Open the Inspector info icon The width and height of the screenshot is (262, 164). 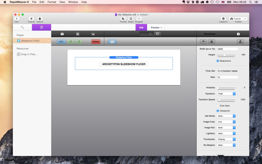(223, 18)
